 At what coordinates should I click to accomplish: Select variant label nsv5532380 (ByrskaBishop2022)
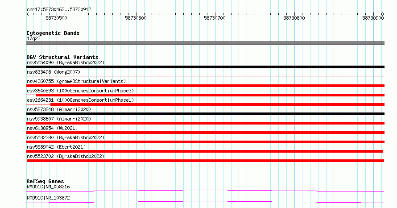click(66, 137)
